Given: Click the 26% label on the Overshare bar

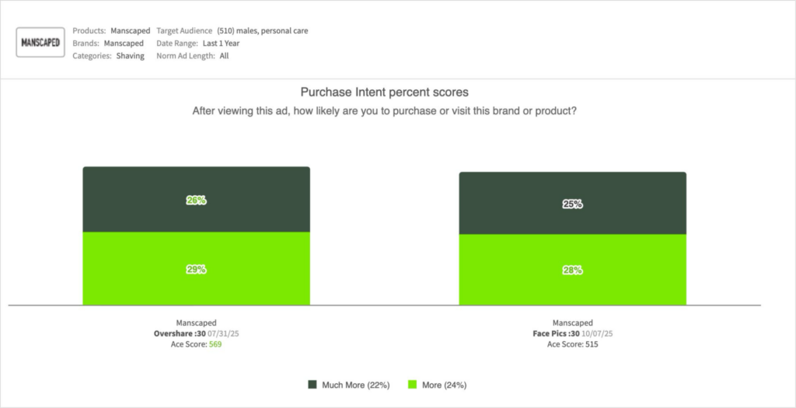Looking at the screenshot, I should pos(196,201).
